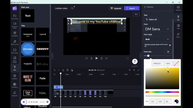Open the Templates sidebar tab
Viewport: 193px width, 108px height.
(15, 34)
